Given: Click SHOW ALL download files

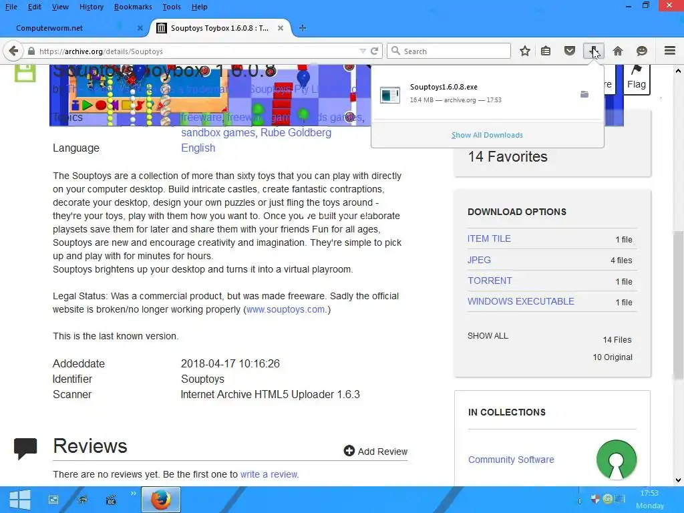Looking at the screenshot, I should [488, 336].
